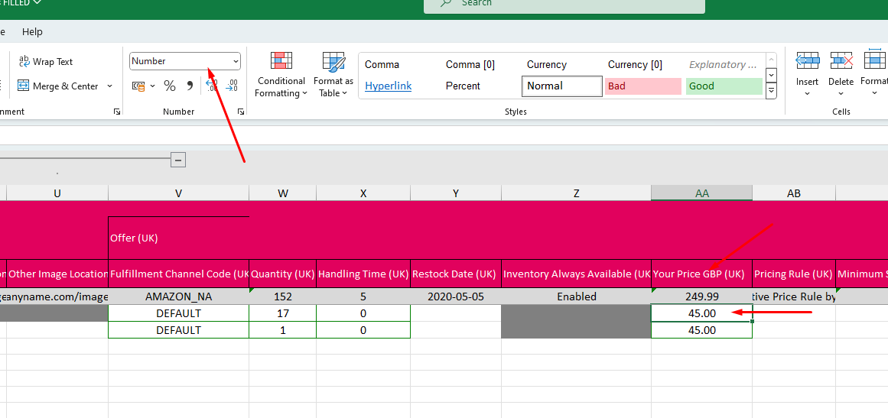Click the Merge & Center button
Image resolution: width=888 pixels, height=418 pixels.
pos(58,86)
